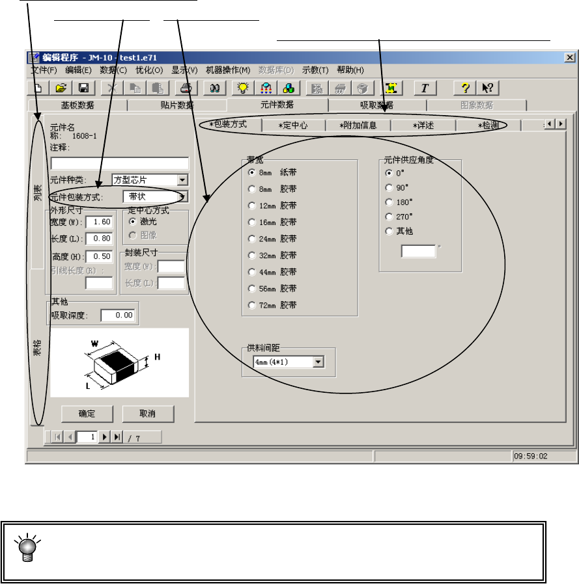Open the *定中心 sub-tab
Viewport: 579px width, 584px height.
coord(293,126)
